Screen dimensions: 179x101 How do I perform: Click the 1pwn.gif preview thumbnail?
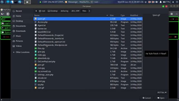point(156,54)
